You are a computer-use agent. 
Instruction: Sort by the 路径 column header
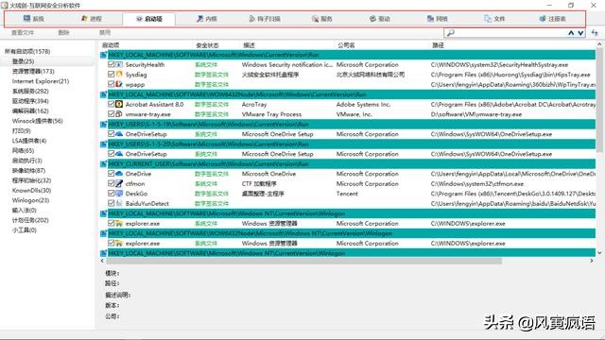point(438,45)
